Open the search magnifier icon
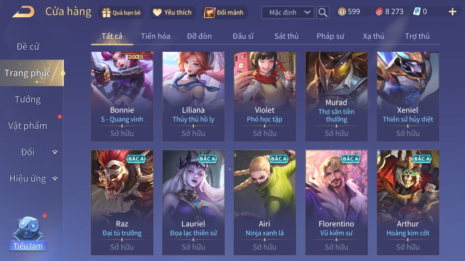Viewport: 465px width, 261px height. point(323,12)
